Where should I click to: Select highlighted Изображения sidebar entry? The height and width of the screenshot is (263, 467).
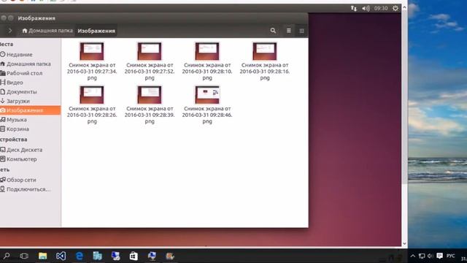[30, 110]
